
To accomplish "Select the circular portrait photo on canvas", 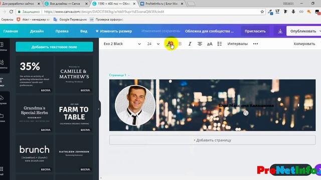I will click(x=135, y=105).
